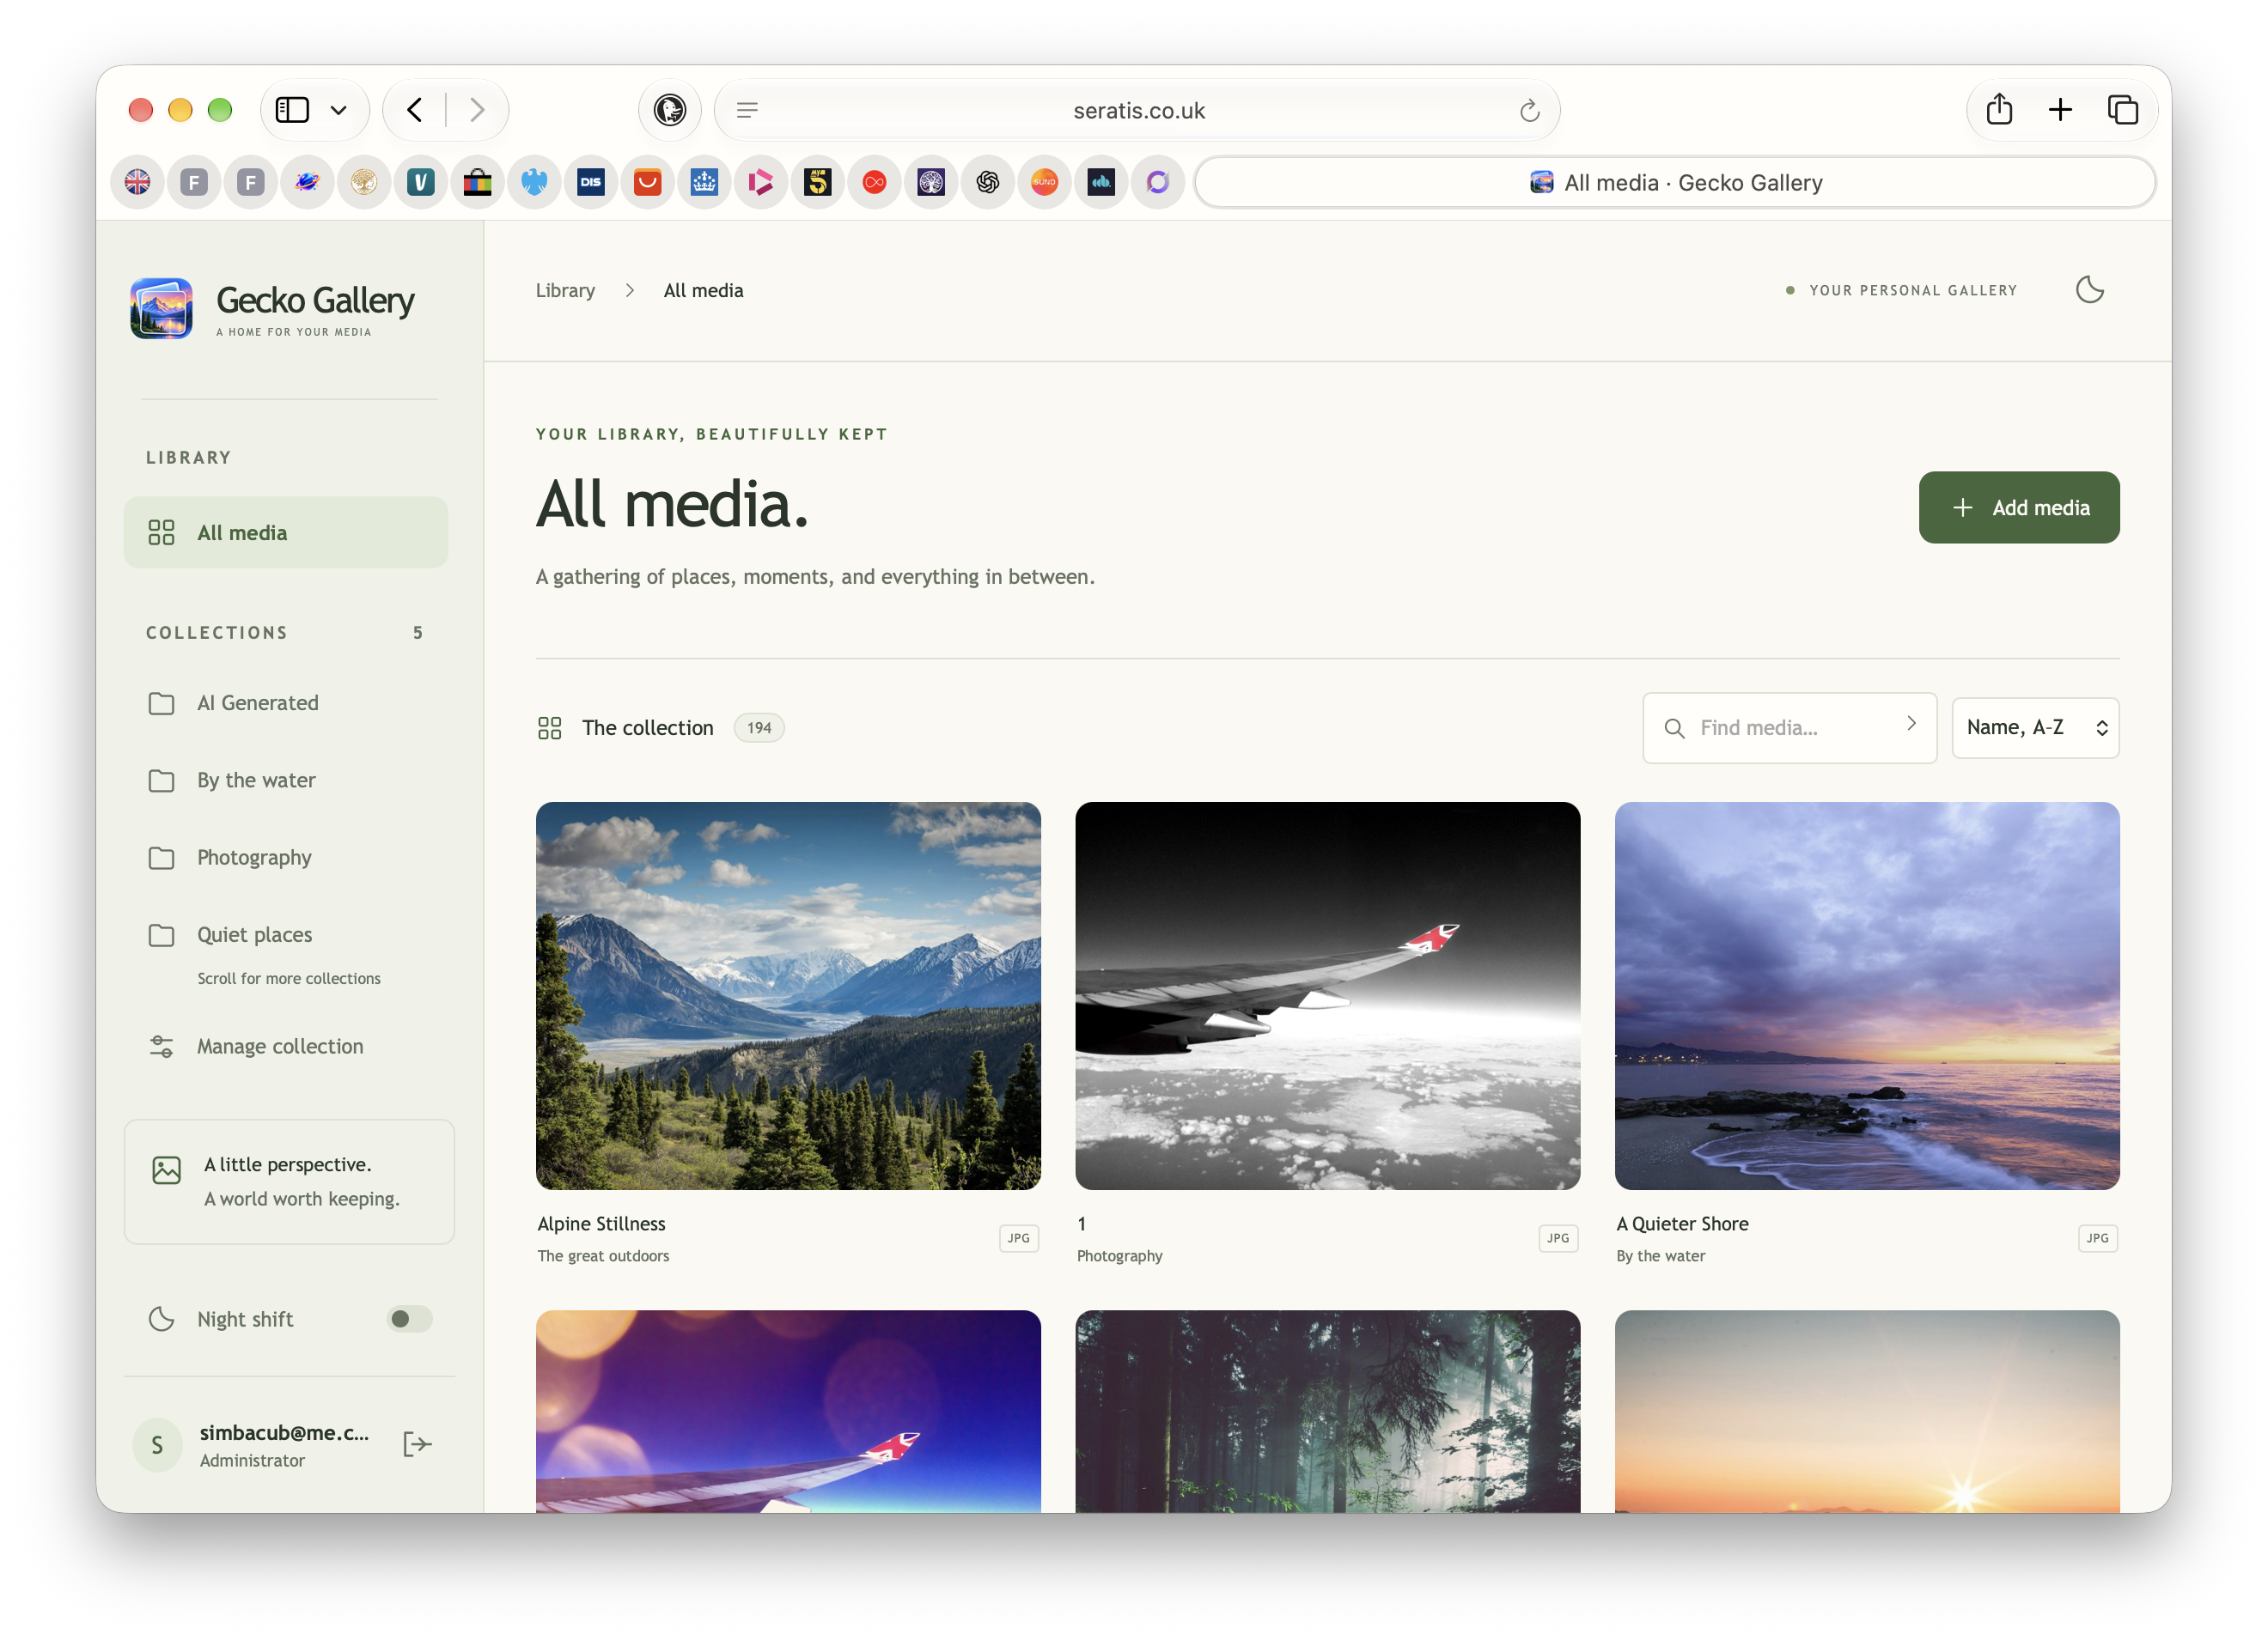Open the AI Generated collection

coord(286,702)
